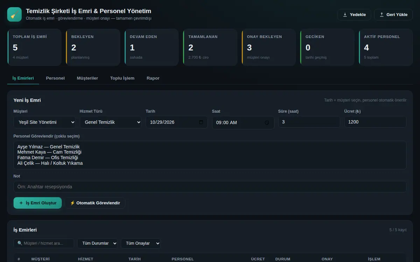Click the HİZMET column header
This screenshot has height=262, width=420.
click(86, 259)
